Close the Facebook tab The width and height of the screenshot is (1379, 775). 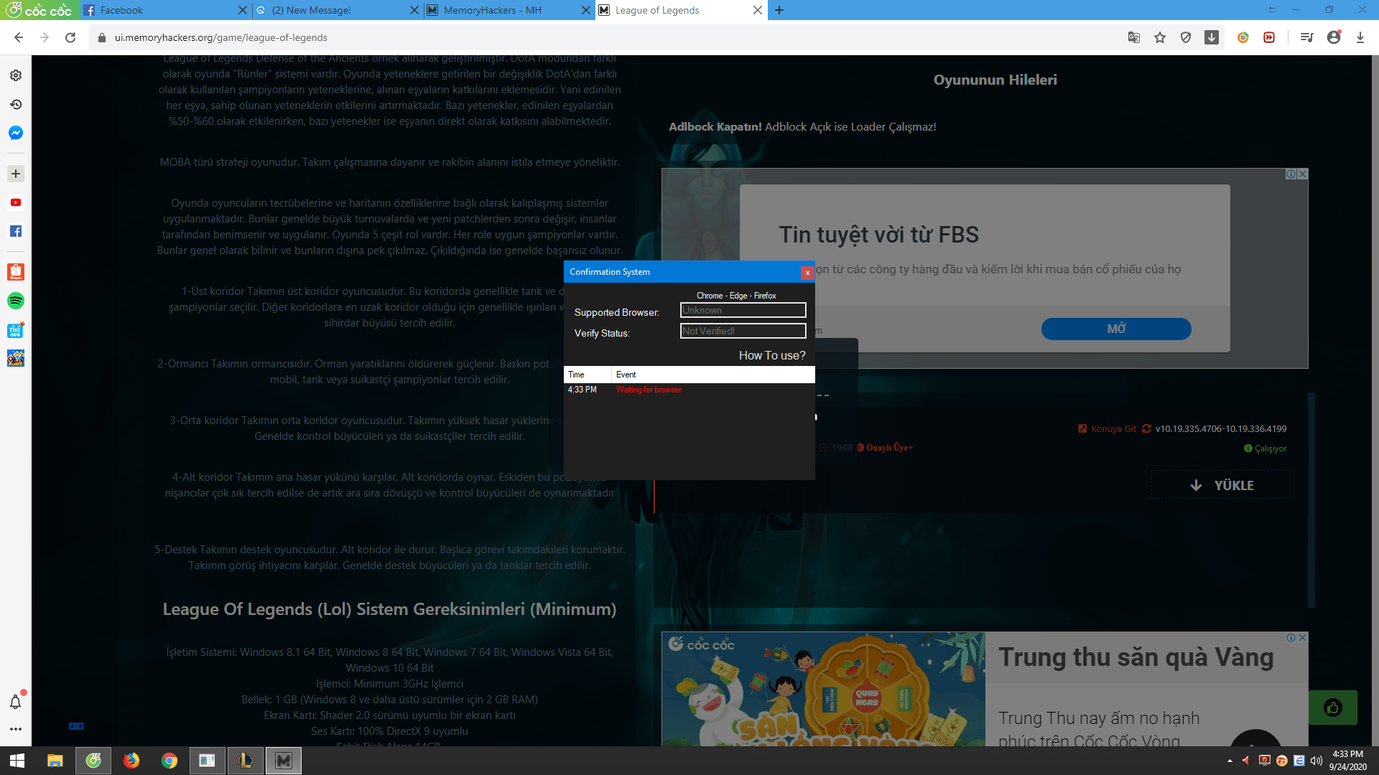tap(242, 10)
